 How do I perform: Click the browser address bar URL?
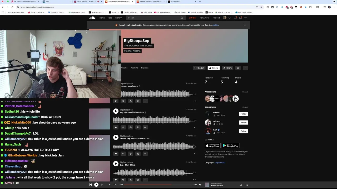tap(37, 7)
